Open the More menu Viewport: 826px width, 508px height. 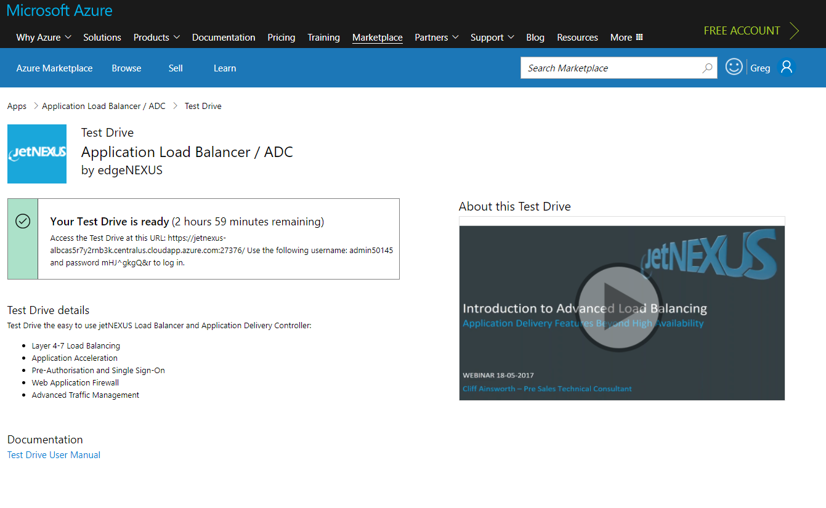point(626,38)
